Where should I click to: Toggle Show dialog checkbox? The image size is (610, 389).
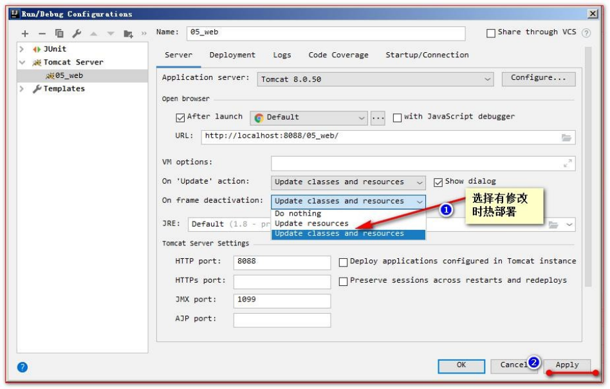click(438, 182)
